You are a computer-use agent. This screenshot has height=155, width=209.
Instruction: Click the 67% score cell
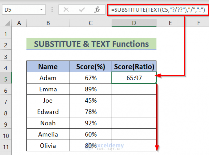[x=91, y=78]
